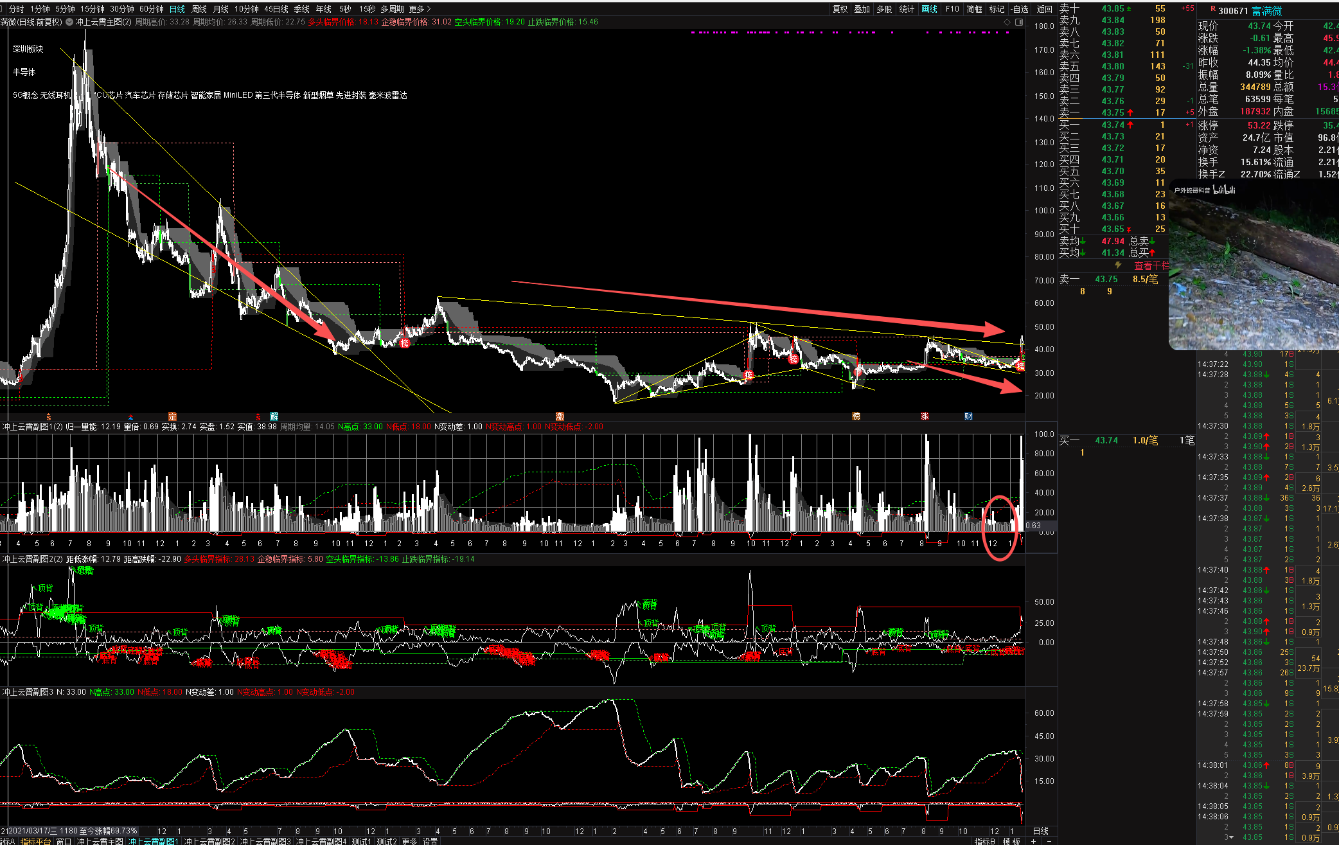This screenshot has width=1339, height=845.
Task: Switch to the 周线 weekly chart
Action: 199,9
